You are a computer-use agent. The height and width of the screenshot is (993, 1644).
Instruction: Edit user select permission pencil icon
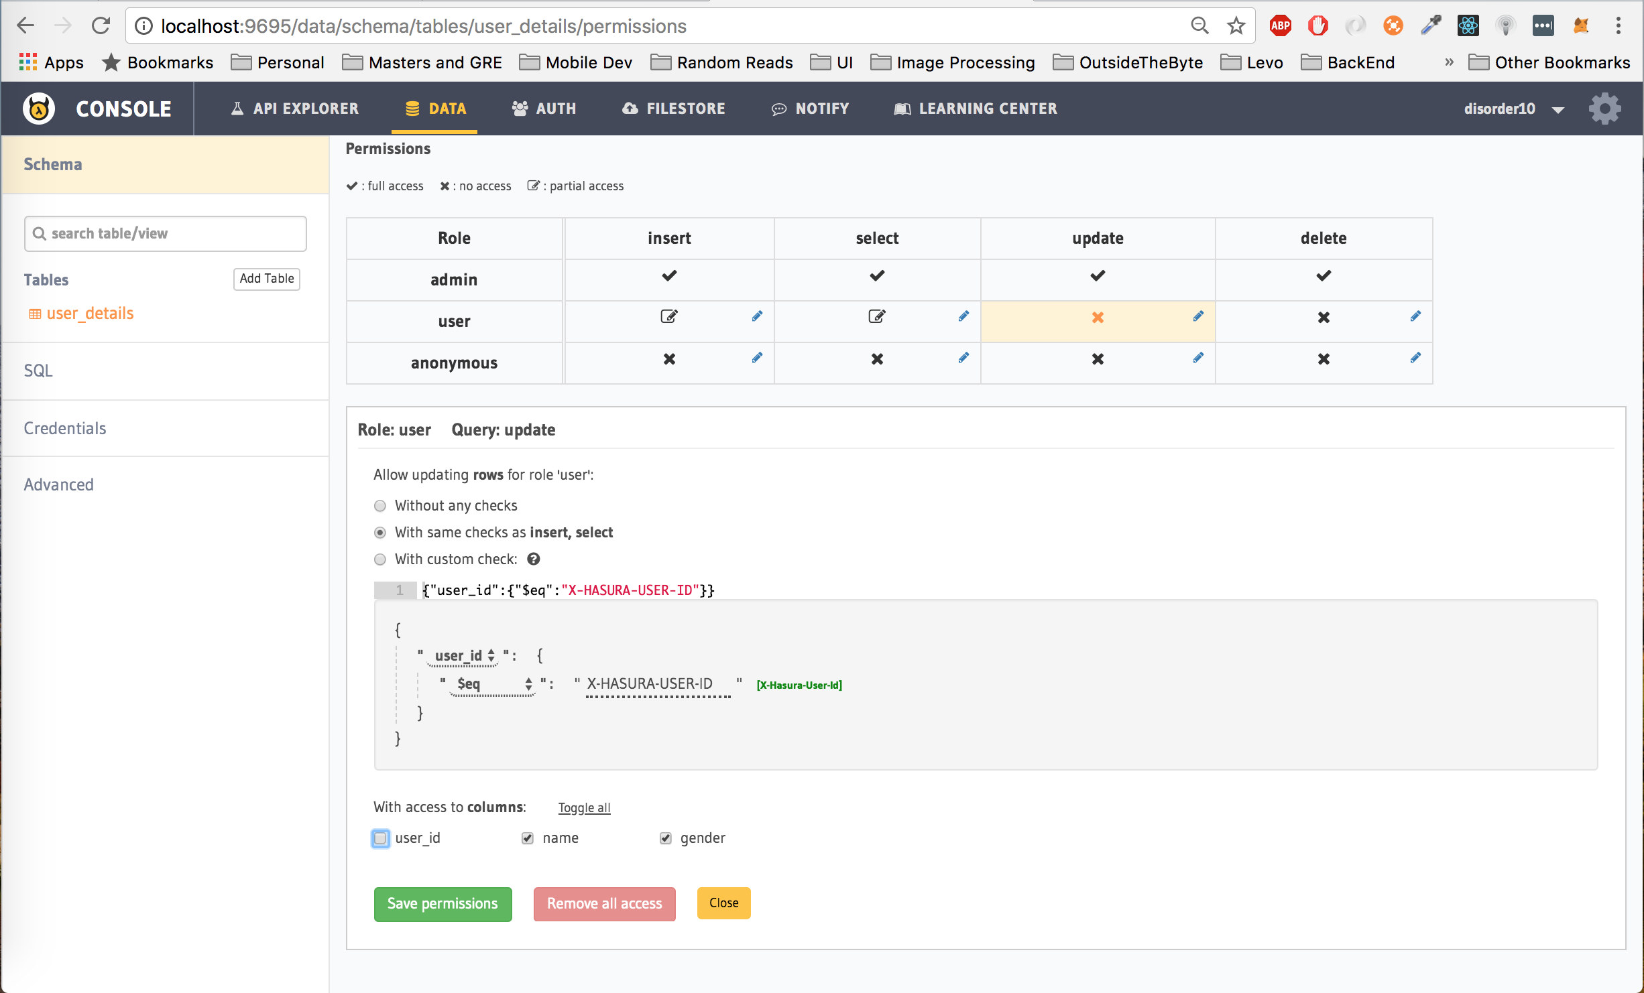pyautogui.click(x=963, y=316)
